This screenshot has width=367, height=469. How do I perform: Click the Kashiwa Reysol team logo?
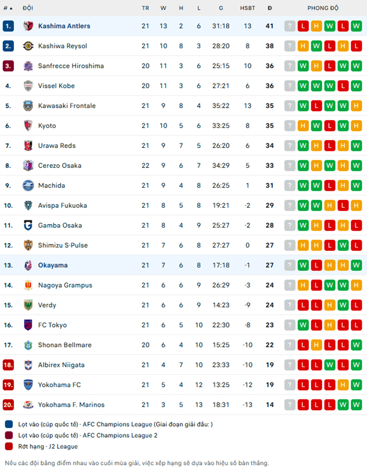(28, 46)
